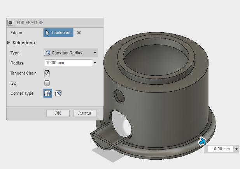This screenshot has width=240, height=169.
Task: Open the canvas radius value dropdown arrow
Action: coord(236,149)
